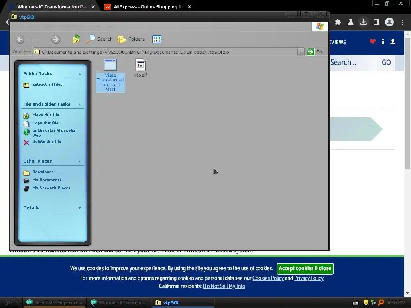Click Move this file
Image resolution: width=411 pixels, height=308 pixels.
tap(46, 115)
